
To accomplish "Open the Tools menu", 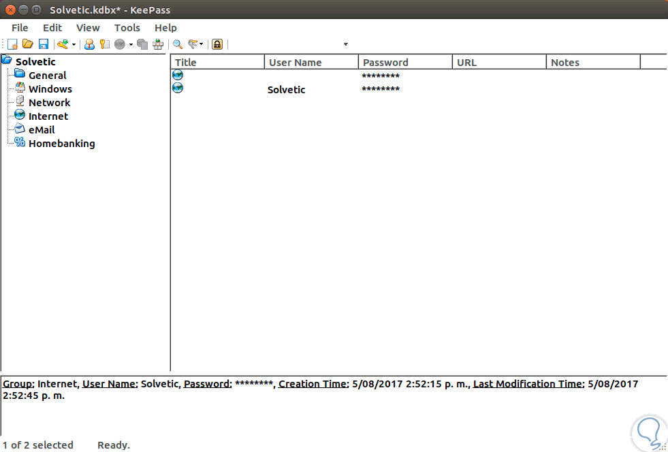I will coord(127,28).
